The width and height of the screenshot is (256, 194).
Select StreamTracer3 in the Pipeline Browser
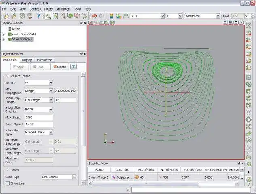22,39
